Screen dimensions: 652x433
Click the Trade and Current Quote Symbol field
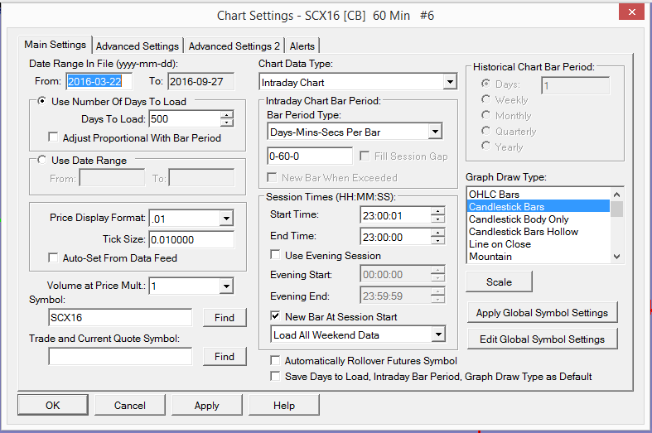pyautogui.click(x=120, y=357)
